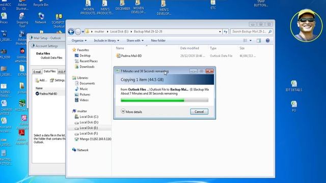The image size is (326, 183).
Task: Open WOVEN PRODUCTI... desktop folder
Action: pyautogui.click(x=88, y=8)
